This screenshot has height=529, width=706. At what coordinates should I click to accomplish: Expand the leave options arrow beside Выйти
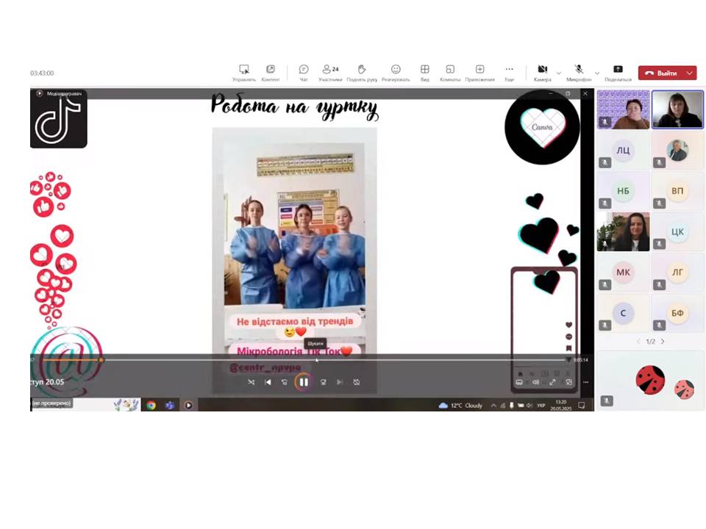tap(691, 73)
